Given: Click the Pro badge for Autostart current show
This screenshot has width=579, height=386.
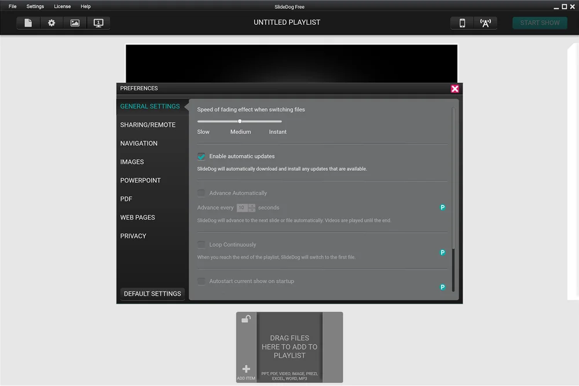Looking at the screenshot, I should [x=442, y=287].
